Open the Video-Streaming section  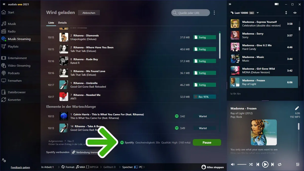pyautogui.click(x=16, y=66)
